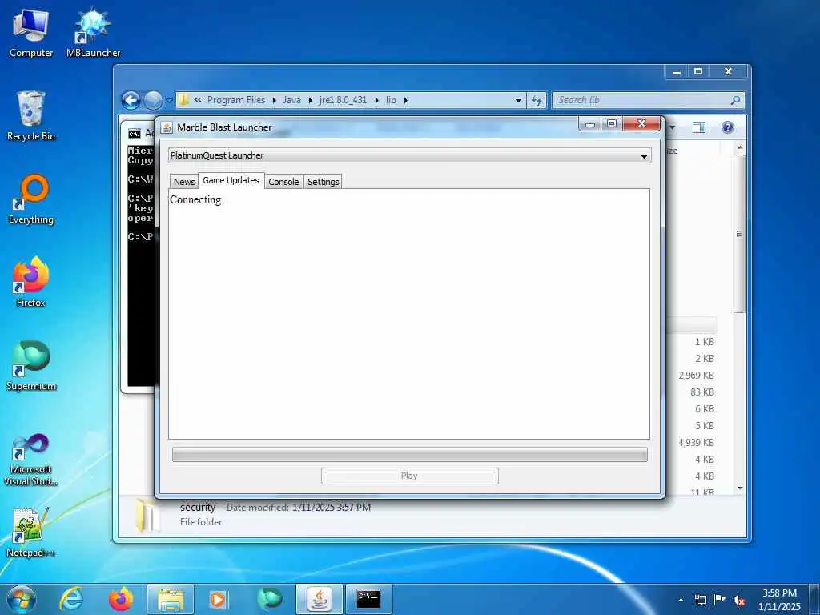Open the muted volume tray icon
The image size is (820, 615).
tap(739, 600)
